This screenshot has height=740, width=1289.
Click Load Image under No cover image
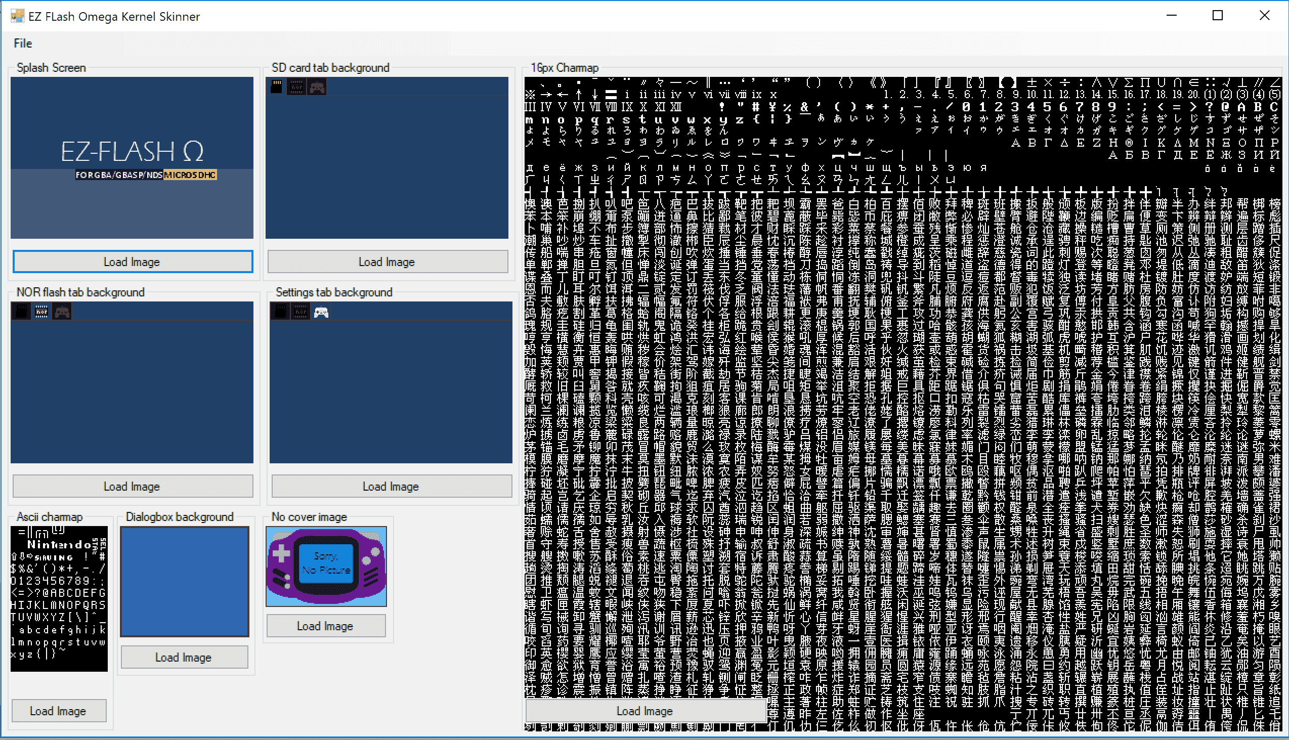click(x=326, y=626)
